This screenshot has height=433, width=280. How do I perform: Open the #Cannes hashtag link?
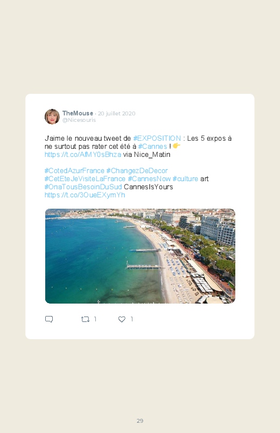tap(152, 146)
